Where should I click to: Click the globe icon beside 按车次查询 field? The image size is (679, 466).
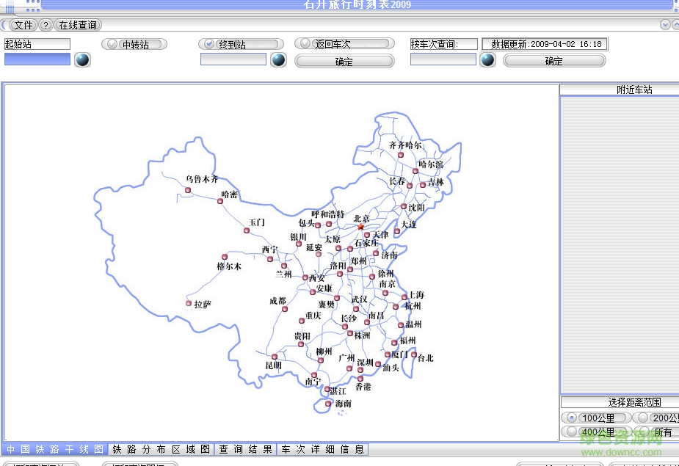pyautogui.click(x=487, y=60)
